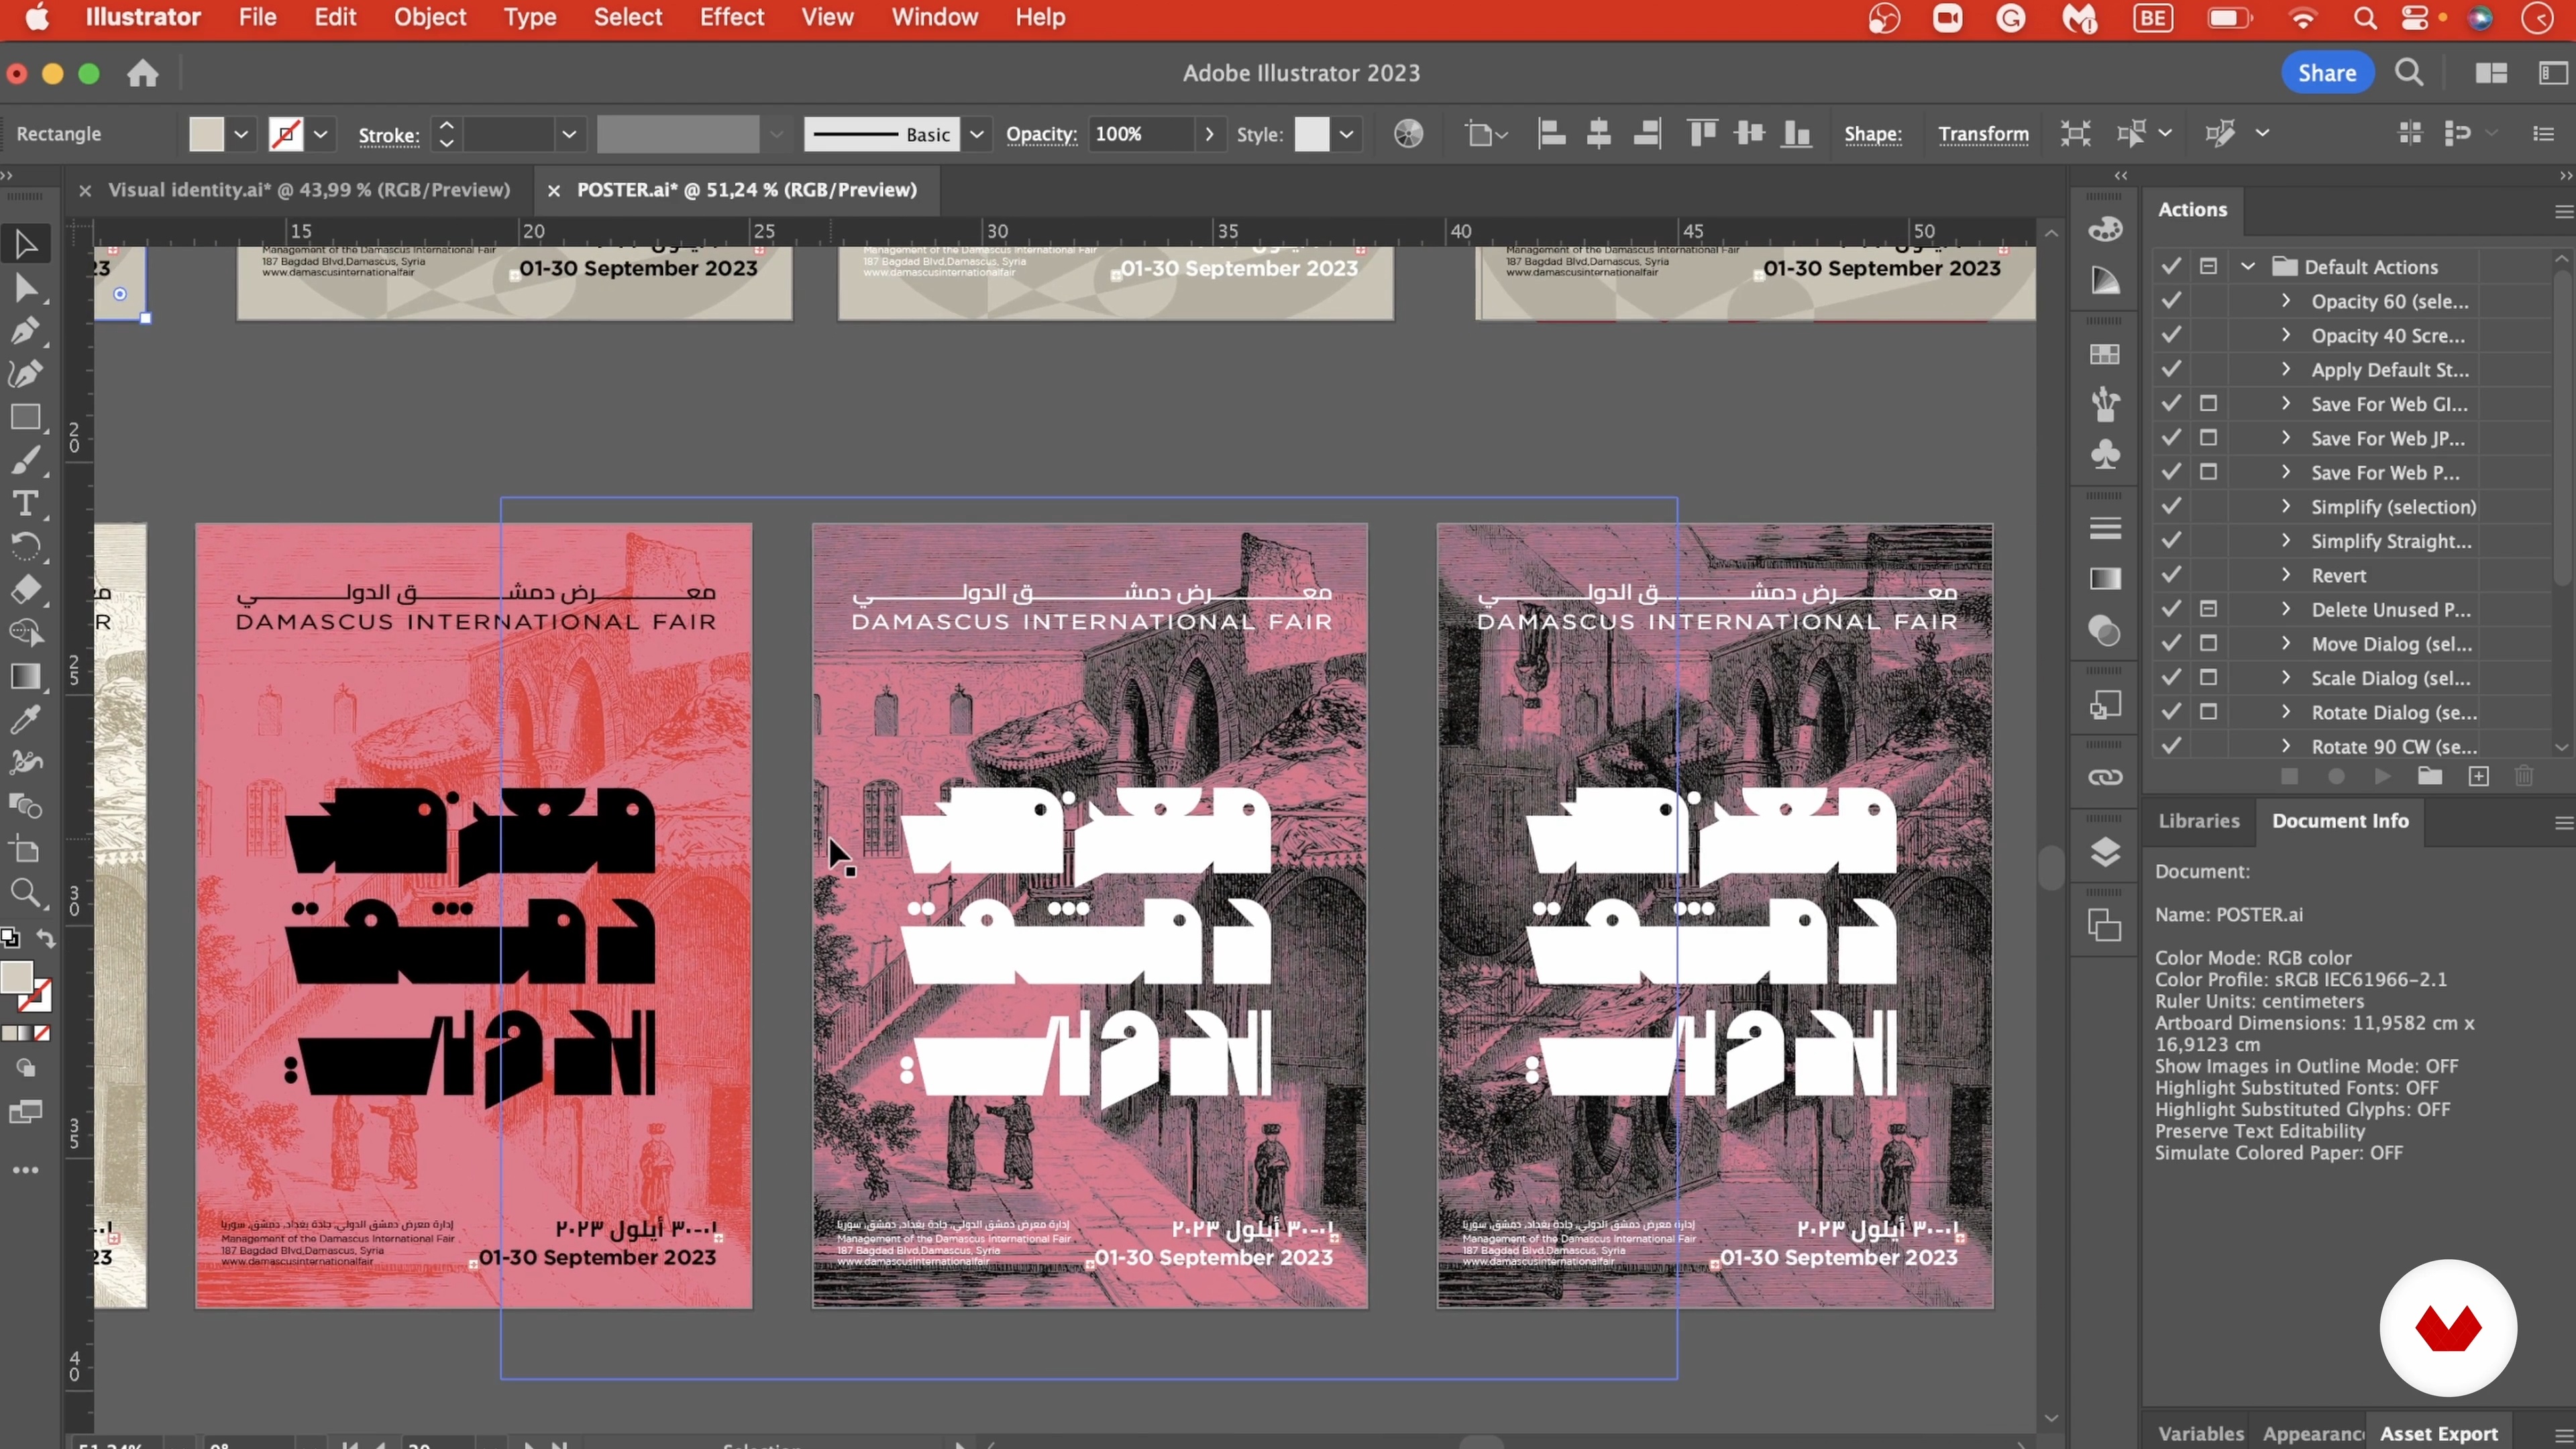Select the Rectangle tool in toolbar

26,417
